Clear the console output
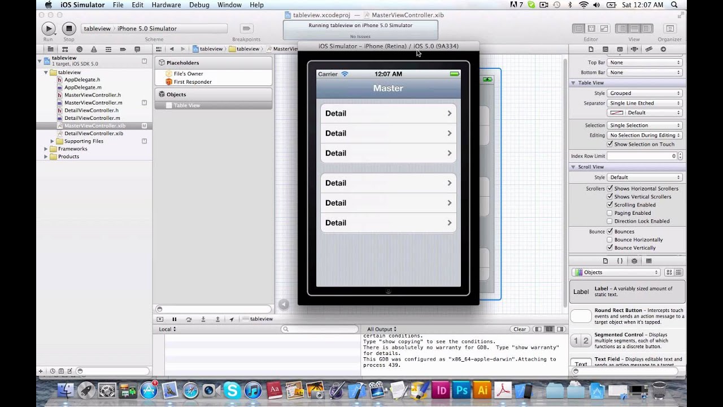 [520, 329]
